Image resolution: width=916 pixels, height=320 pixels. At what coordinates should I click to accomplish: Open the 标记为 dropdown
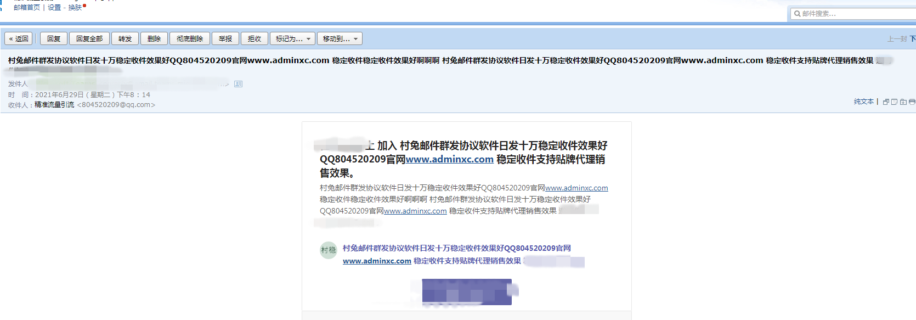292,38
